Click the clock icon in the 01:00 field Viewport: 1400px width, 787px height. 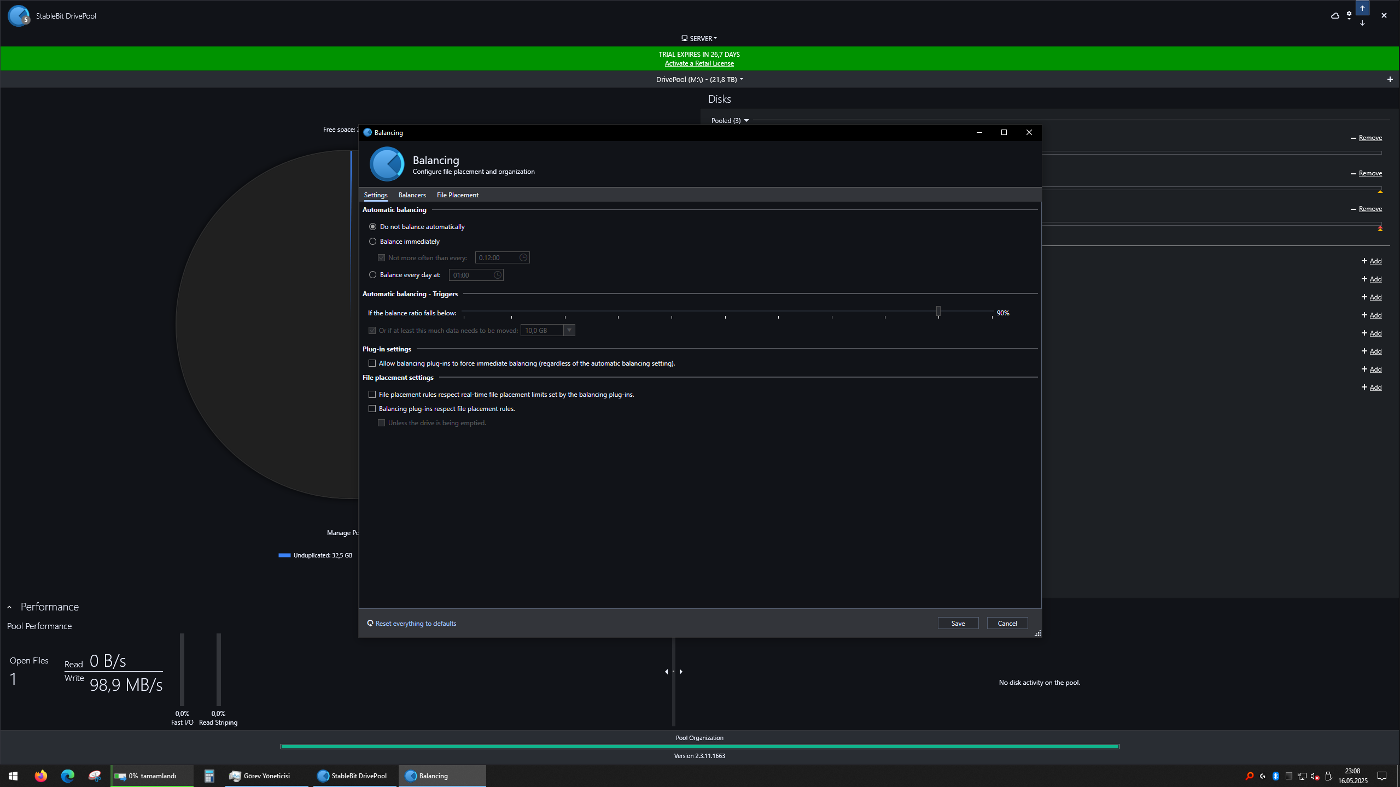click(x=497, y=275)
